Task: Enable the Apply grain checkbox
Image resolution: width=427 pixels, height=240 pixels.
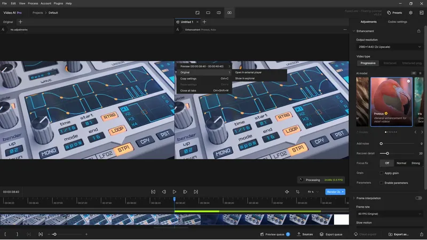Action: point(381,173)
